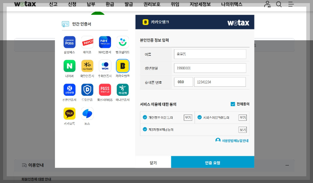View 서비스이용약관동의 terms via 보기
The image size is (313, 183).
(x=242, y=118)
